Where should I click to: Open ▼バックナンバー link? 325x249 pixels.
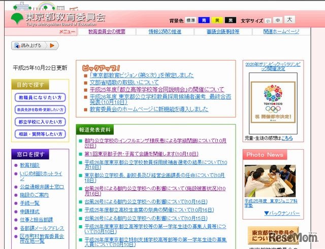tap(282, 213)
